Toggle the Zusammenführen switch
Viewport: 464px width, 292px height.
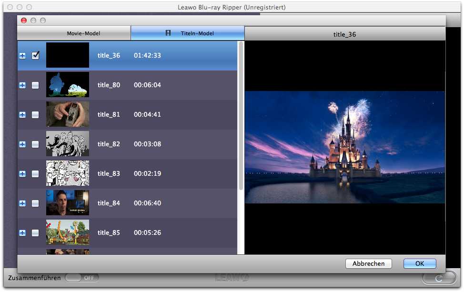[x=82, y=278]
